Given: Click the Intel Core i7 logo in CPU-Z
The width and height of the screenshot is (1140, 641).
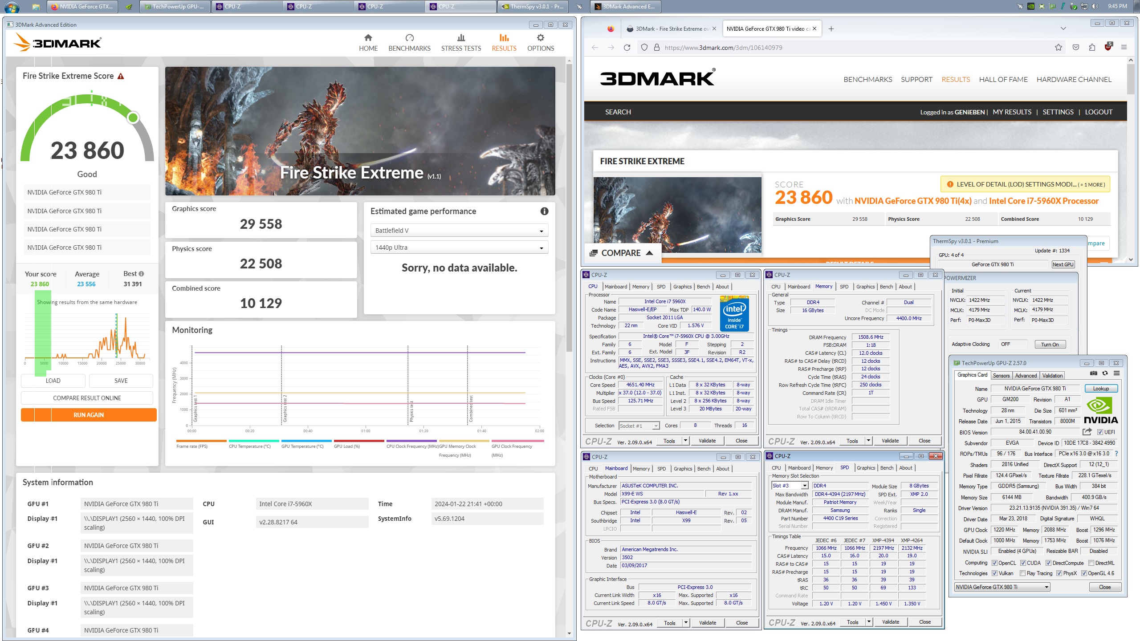Looking at the screenshot, I should [x=734, y=313].
